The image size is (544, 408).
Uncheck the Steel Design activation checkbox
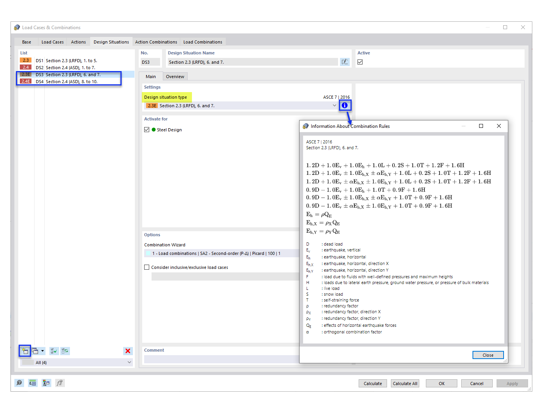[146, 129]
